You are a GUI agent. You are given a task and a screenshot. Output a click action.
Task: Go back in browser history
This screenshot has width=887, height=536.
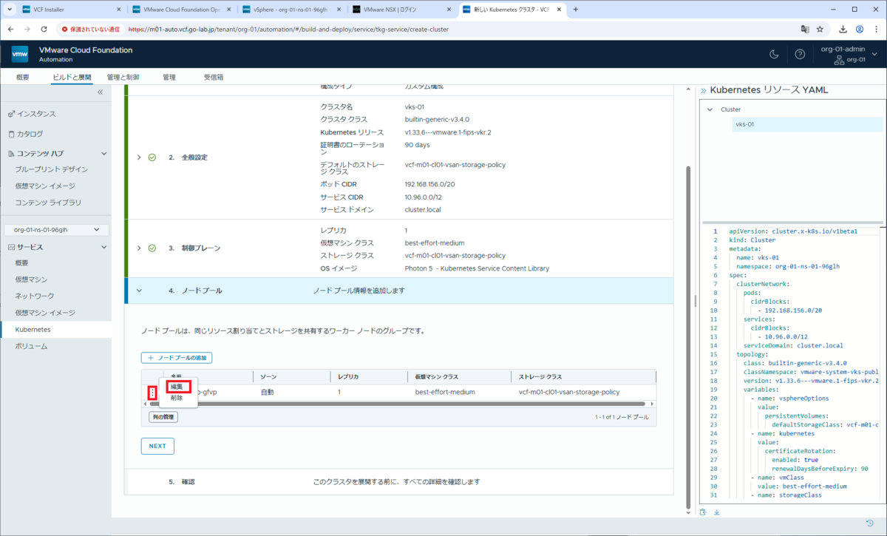[11, 30]
